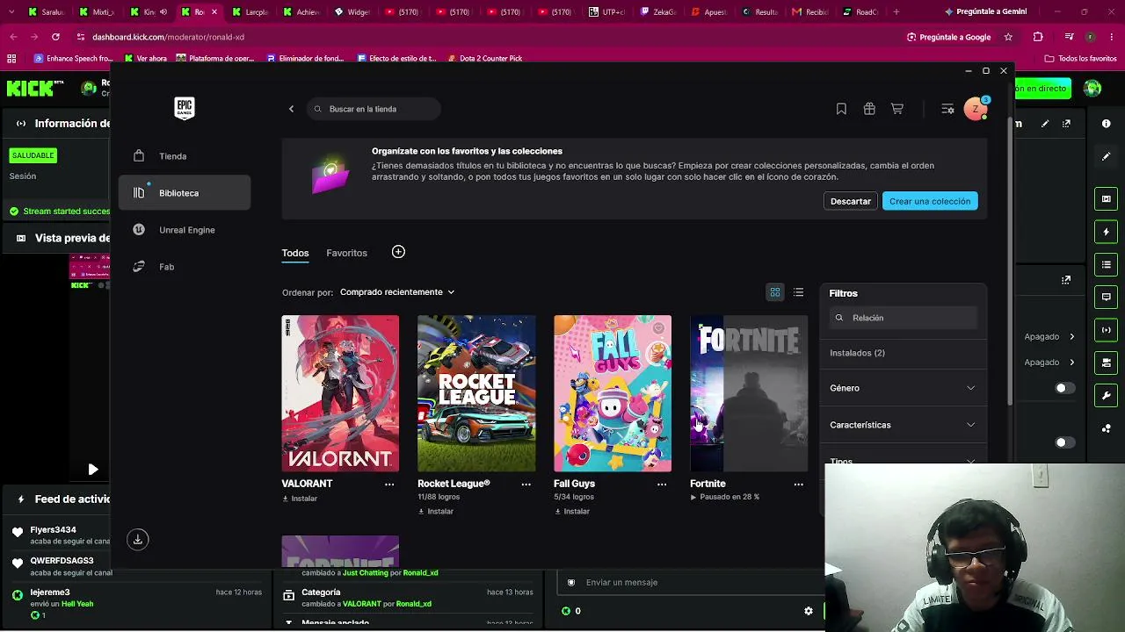The image size is (1125, 632).
Task: Click the Relación filter search field
Action: (x=903, y=318)
